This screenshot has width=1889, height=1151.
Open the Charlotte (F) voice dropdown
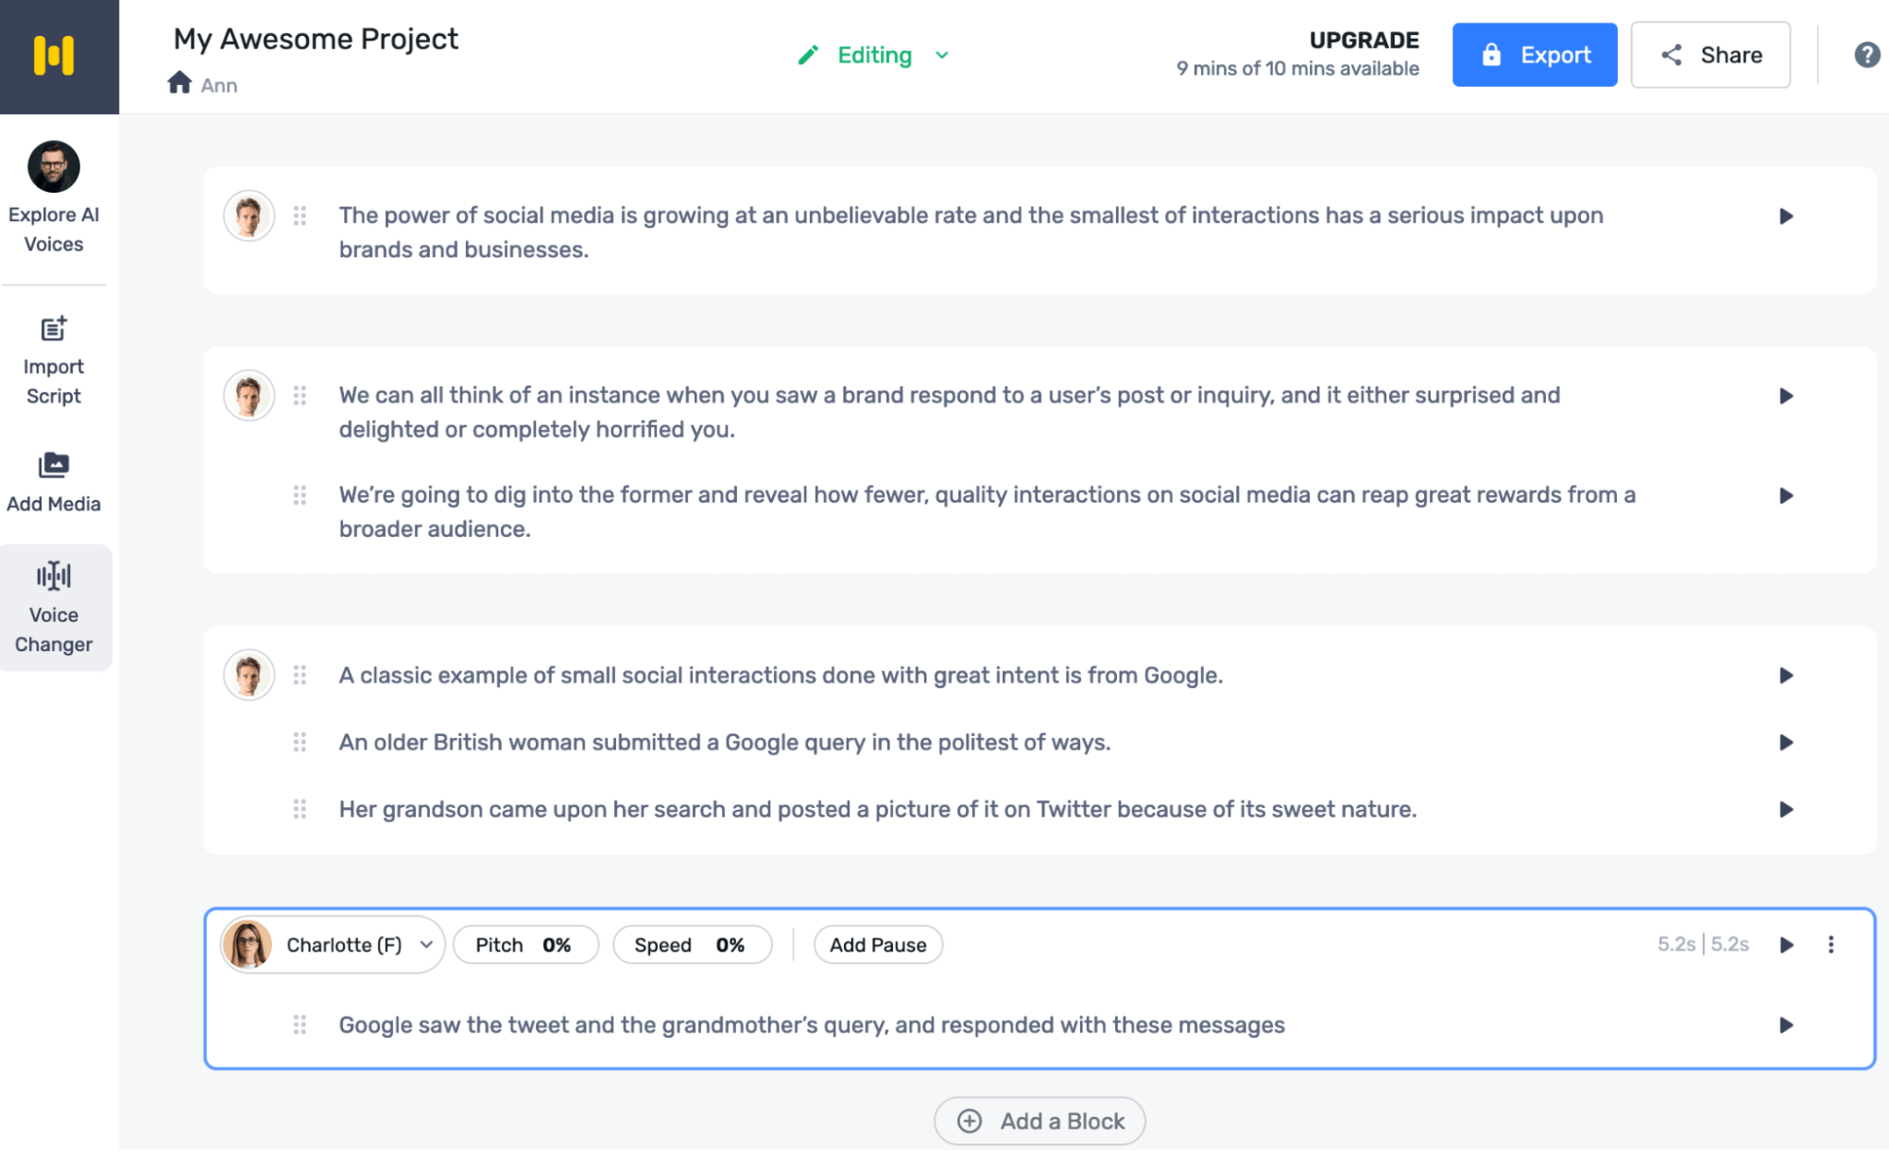point(333,944)
